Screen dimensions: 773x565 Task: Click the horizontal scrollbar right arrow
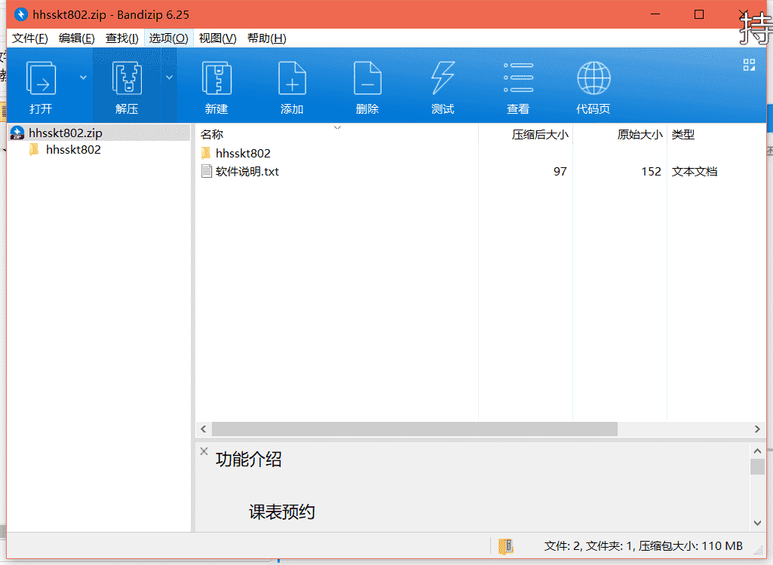point(757,429)
